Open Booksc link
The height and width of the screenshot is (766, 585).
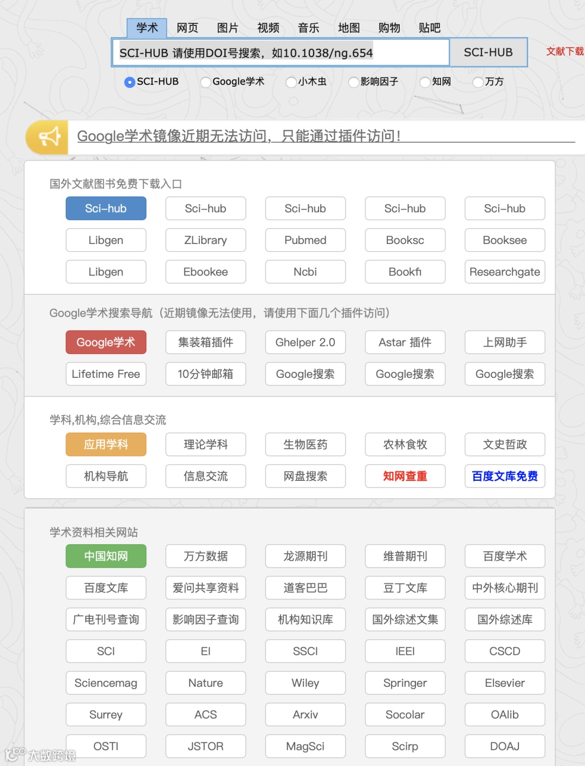click(x=405, y=240)
